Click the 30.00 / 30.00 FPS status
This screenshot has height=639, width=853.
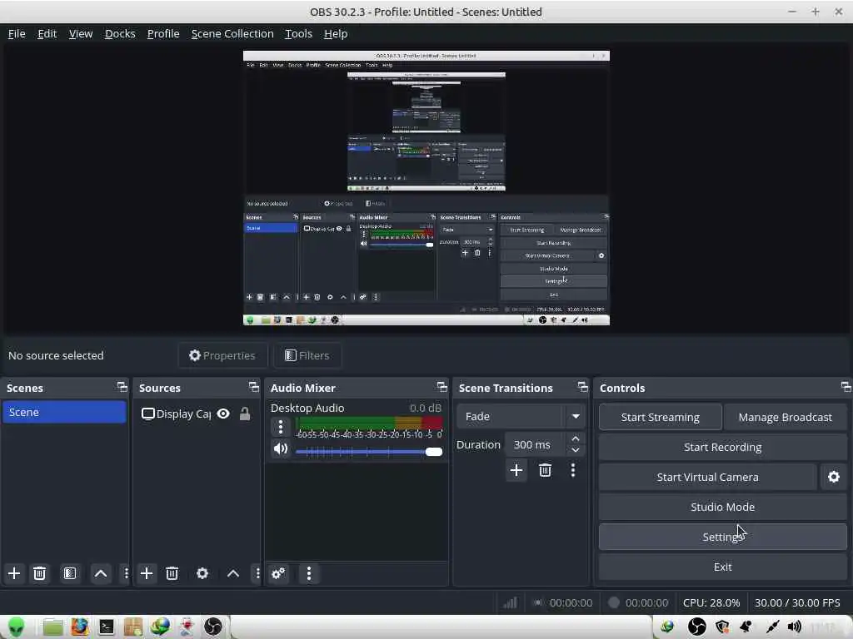pos(797,602)
